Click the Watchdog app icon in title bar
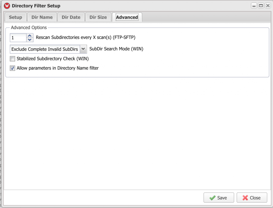Viewport: 273px width, 208px height. 7,5
